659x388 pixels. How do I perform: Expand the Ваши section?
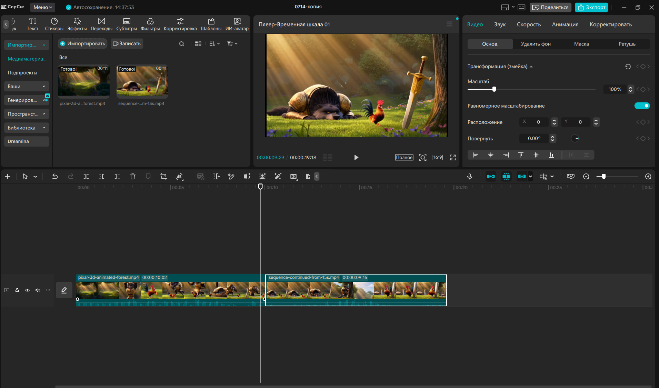coord(27,87)
